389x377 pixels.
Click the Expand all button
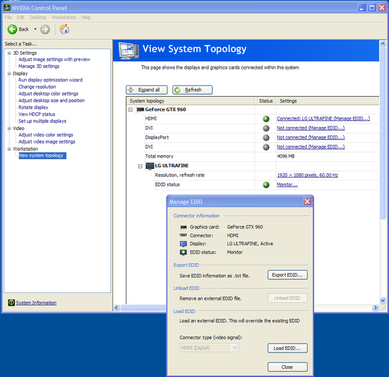[146, 90]
